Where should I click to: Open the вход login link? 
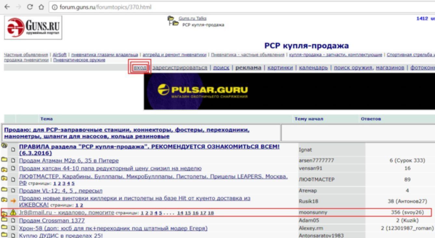pos(140,67)
